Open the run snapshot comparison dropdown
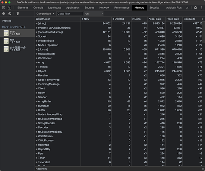Image resolution: width=205 pixels, height=171 pixels. click(x=94, y=14)
